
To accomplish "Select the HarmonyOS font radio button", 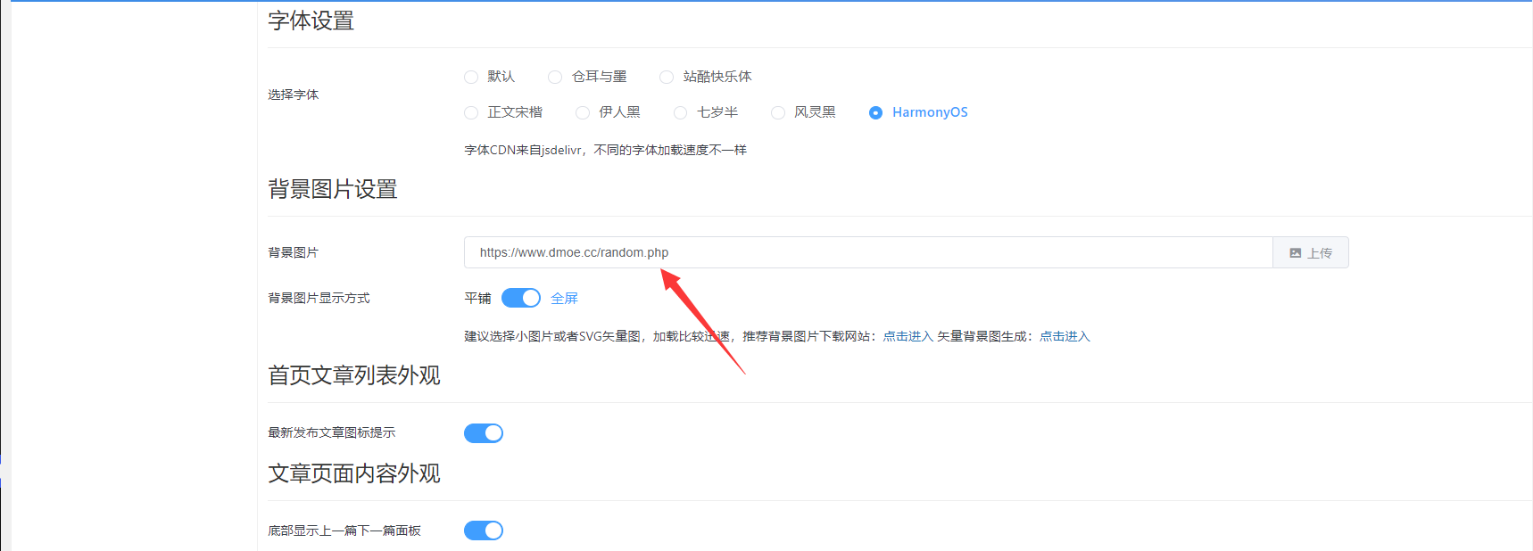I will click(x=875, y=112).
